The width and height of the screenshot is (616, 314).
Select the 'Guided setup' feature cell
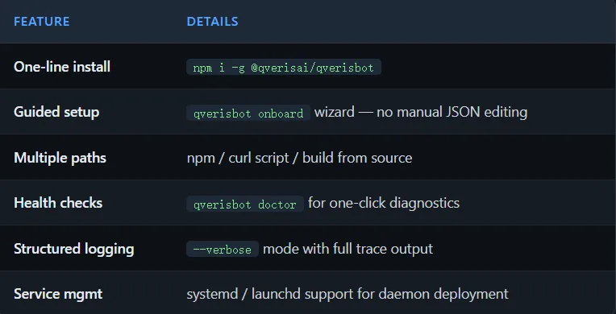click(56, 112)
